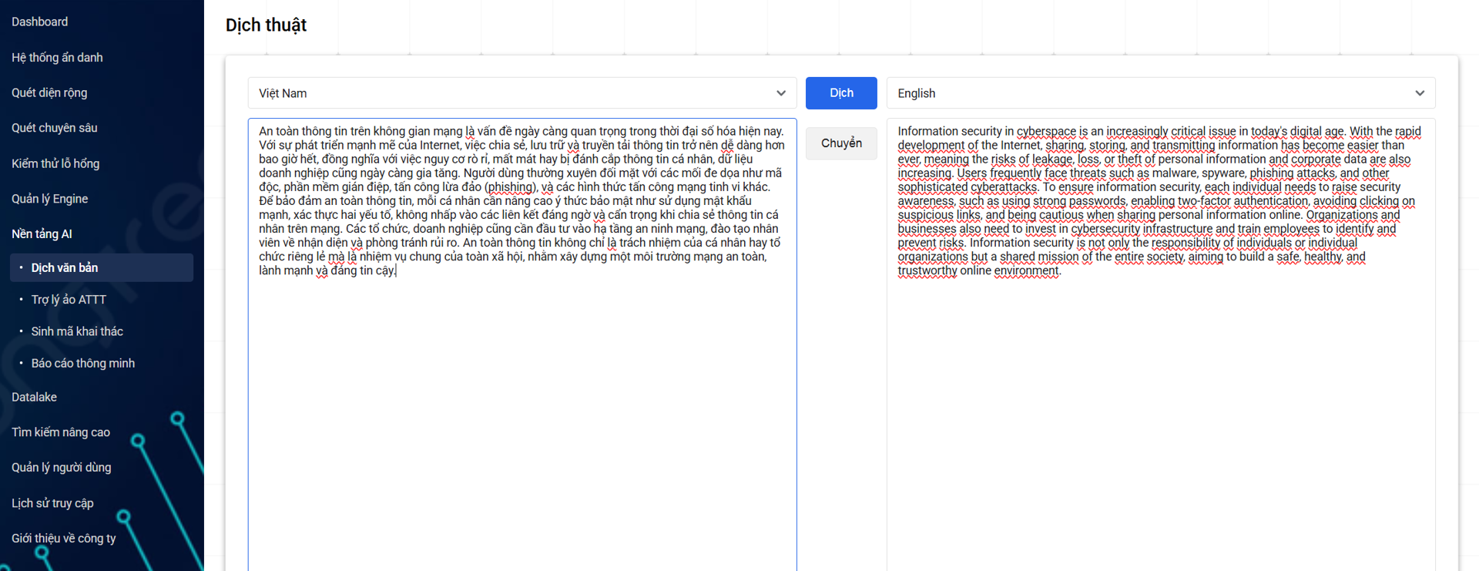Select the Dịch văn bản submenu item

65,268
